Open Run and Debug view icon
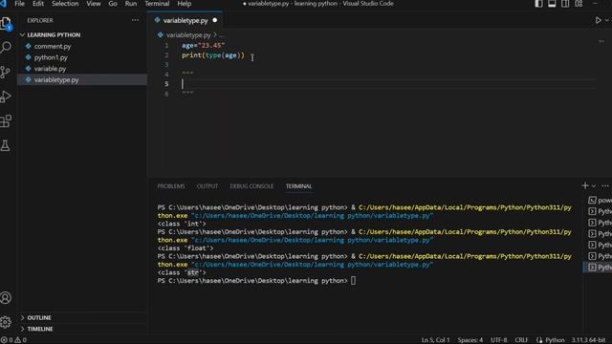 pyautogui.click(x=6, y=97)
